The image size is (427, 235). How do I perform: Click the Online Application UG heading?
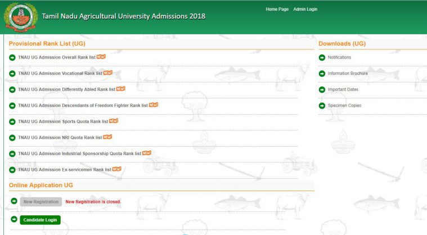click(41, 185)
